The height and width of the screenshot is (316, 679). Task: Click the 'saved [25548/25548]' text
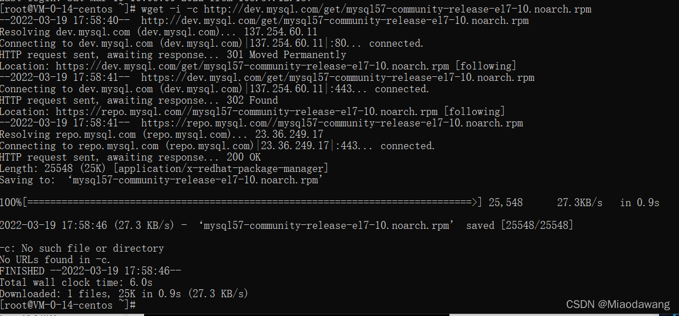click(x=520, y=225)
